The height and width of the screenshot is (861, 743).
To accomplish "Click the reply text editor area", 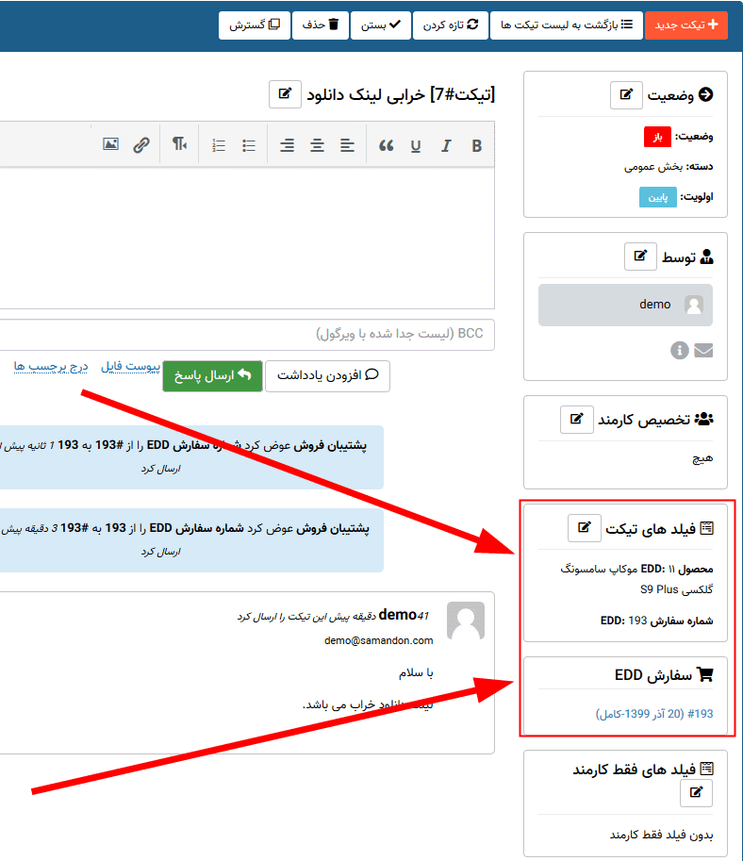I will point(247,238).
